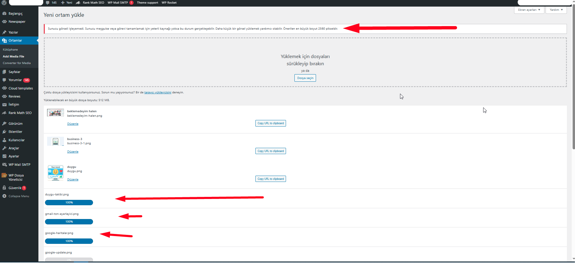Click the Sayfalar pages icon
This screenshot has width=575, height=263.
[4, 72]
